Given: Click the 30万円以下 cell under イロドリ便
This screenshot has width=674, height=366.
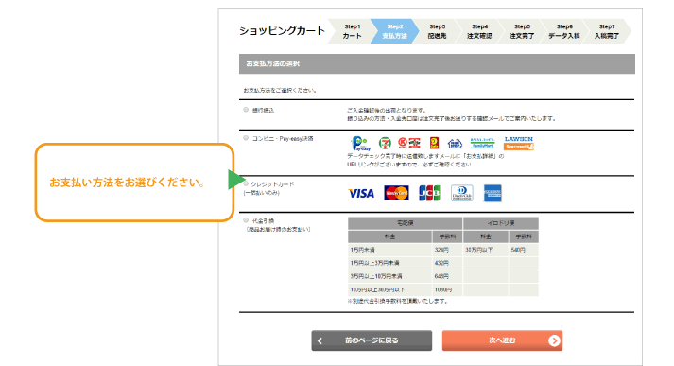Looking at the screenshot, I should (486, 250).
